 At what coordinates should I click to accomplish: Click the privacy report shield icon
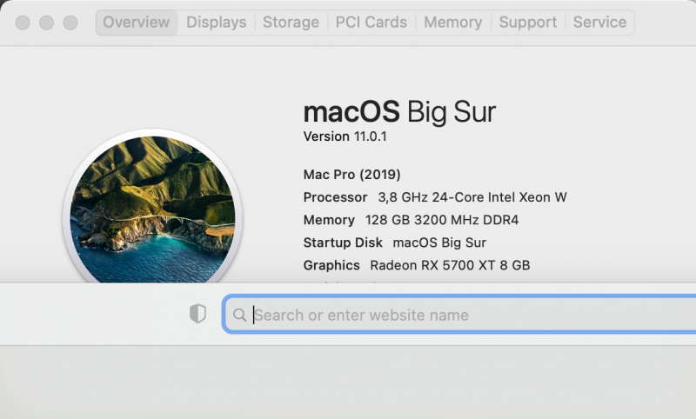[x=198, y=315]
